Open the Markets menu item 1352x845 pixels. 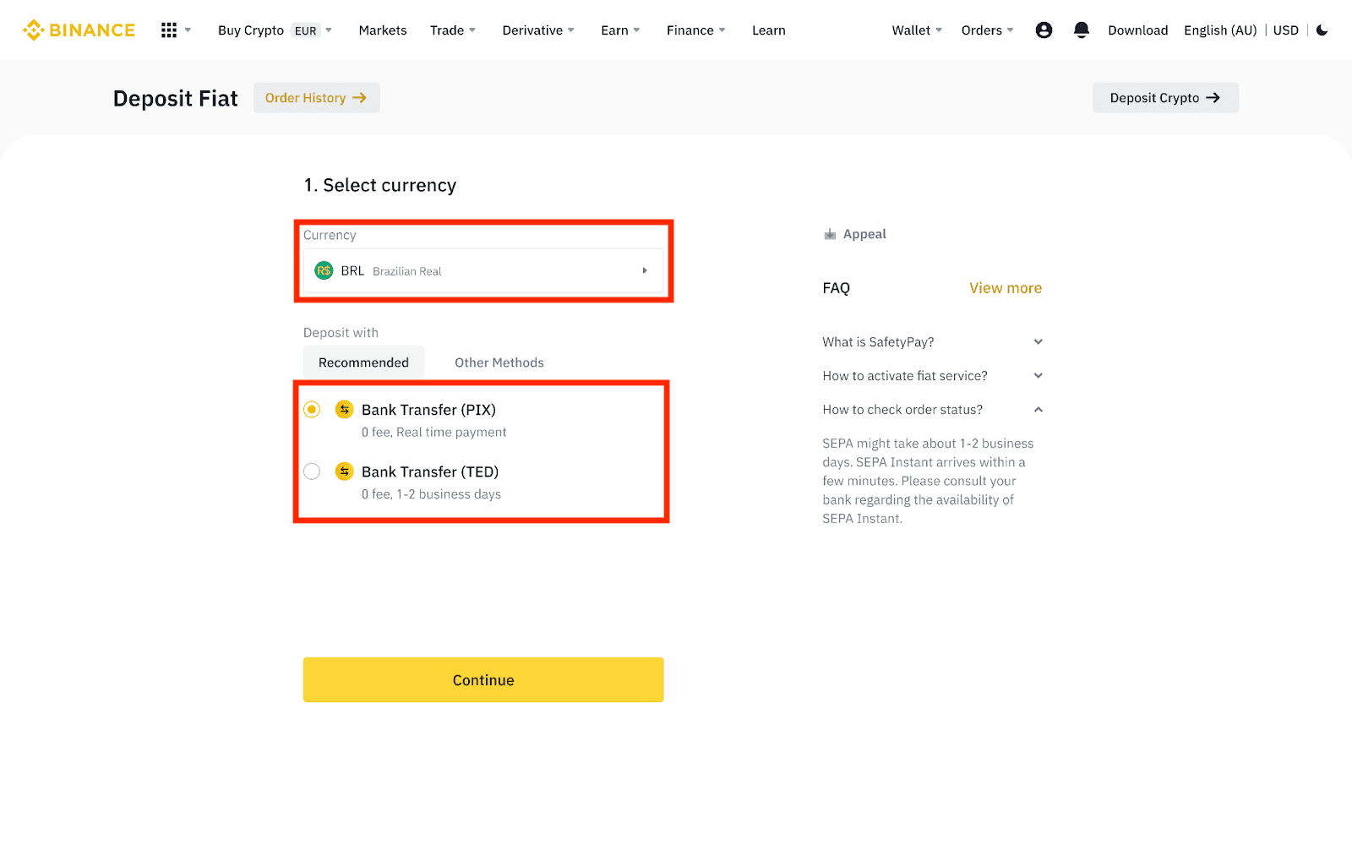coord(383,30)
